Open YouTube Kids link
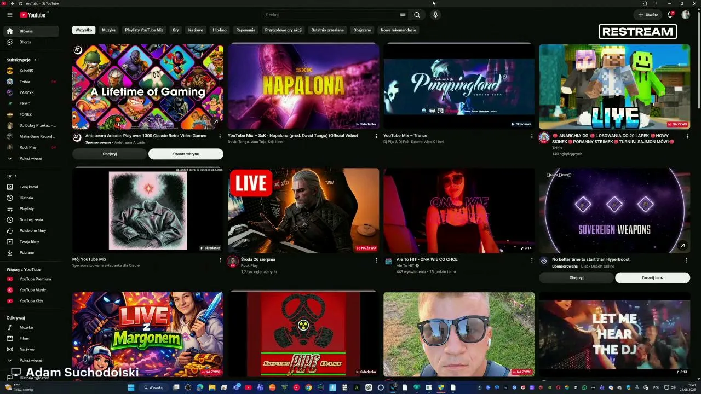701x394 pixels. (32, 301)
